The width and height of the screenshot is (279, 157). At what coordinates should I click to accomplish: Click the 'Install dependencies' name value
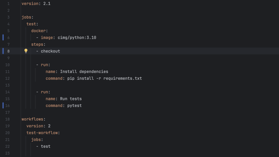coord(84,72)
